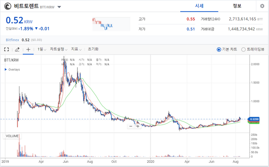Select the 기본 차트 radio button

(219, 49)
